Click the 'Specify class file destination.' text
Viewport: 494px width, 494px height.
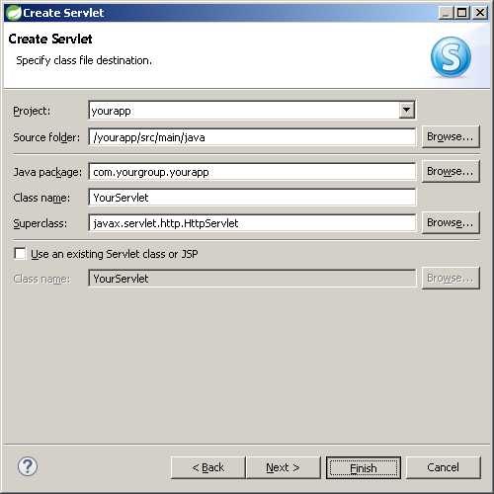tap(84, 60)
